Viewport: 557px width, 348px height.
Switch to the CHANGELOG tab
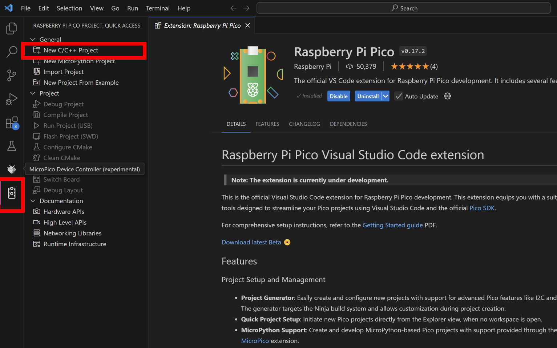tap(304, 124)
